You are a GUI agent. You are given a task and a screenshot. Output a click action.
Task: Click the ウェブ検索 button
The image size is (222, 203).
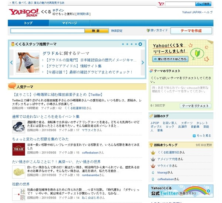pos(203,4)
